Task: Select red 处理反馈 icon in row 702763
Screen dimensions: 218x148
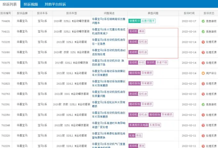Action: [x=203, y=94]
